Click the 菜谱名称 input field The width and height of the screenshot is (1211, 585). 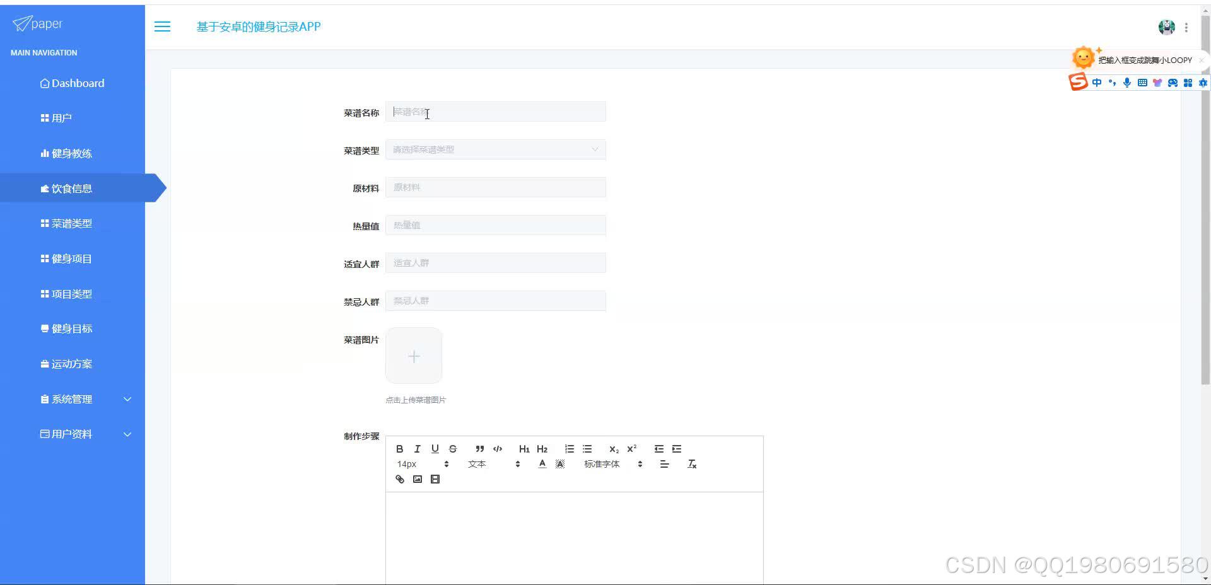(495, 112)
